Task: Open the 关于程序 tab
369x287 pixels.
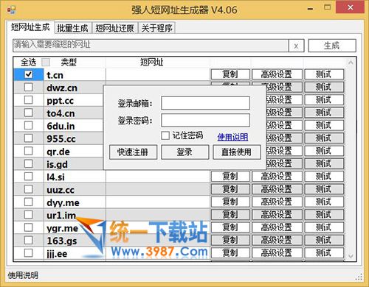Action: [156, 28]
